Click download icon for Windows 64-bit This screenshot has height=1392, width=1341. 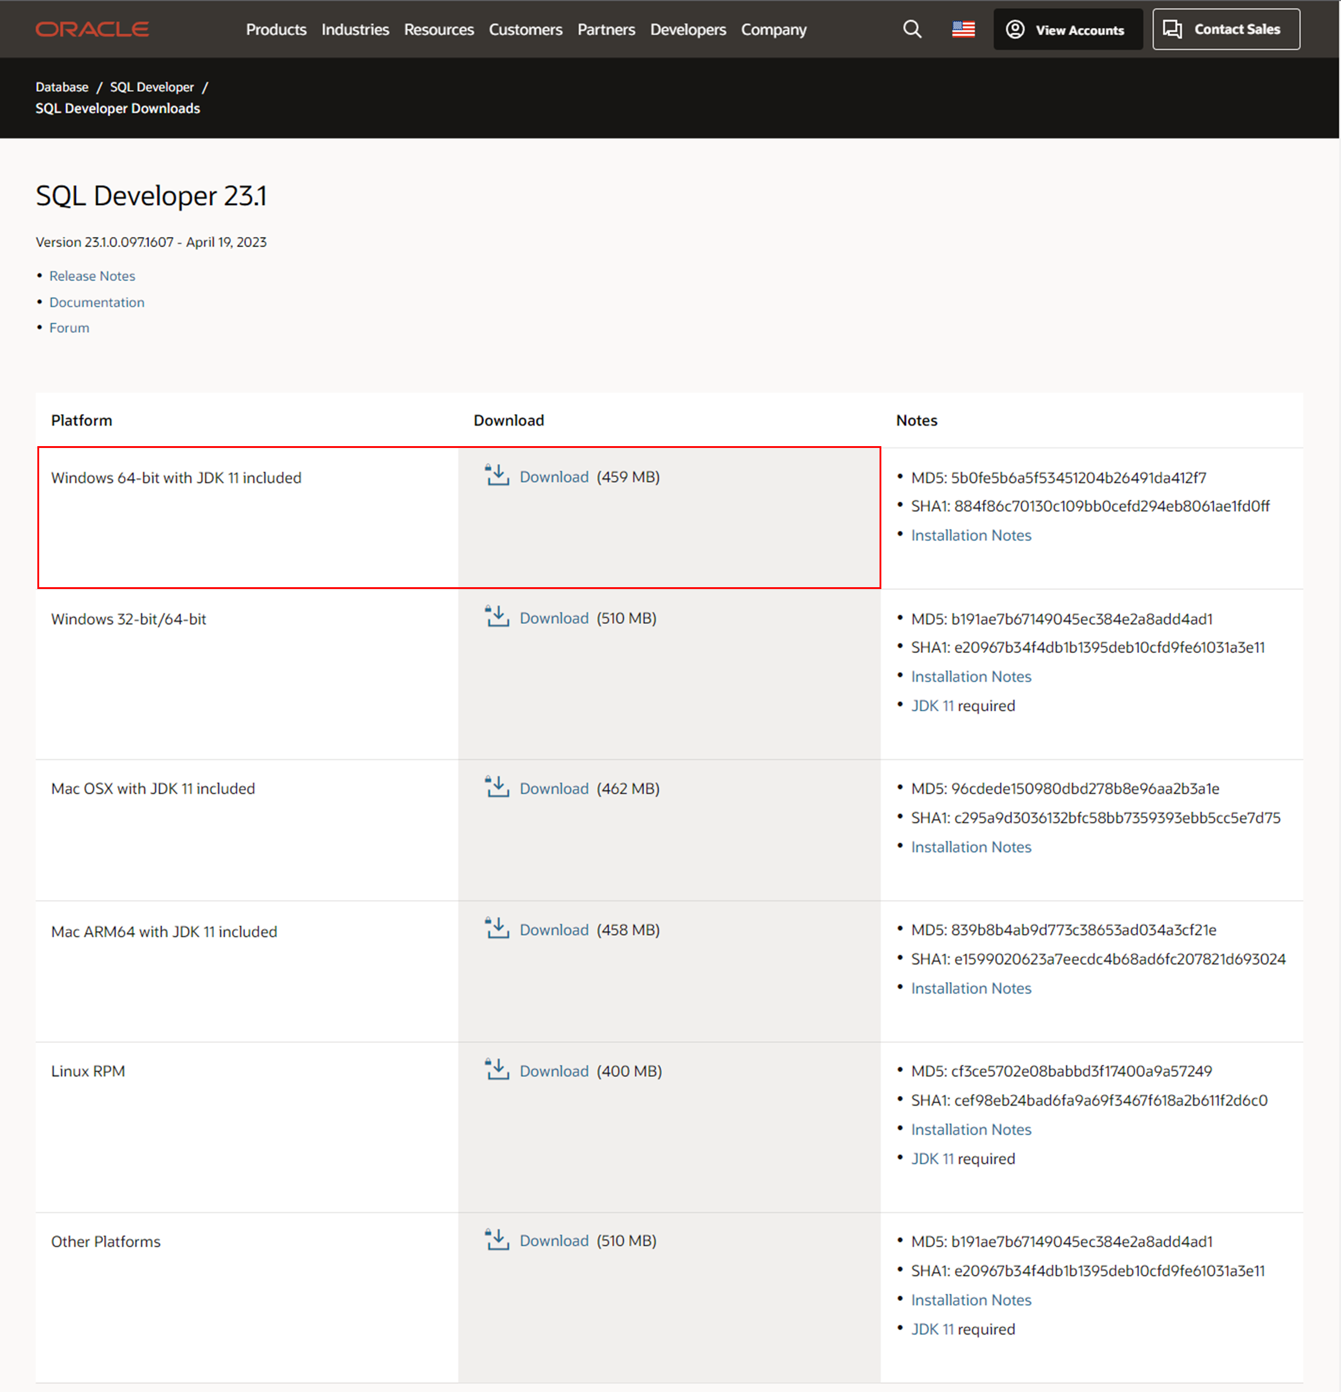496,475
